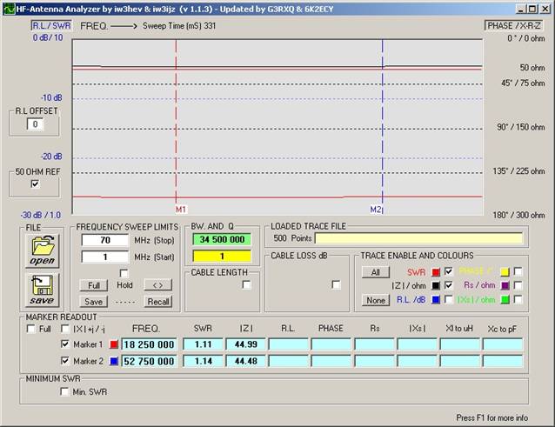Click the red SWR trace colour swatch
Viewport: 555px width, 427px height.
click(x=436, y=272)
